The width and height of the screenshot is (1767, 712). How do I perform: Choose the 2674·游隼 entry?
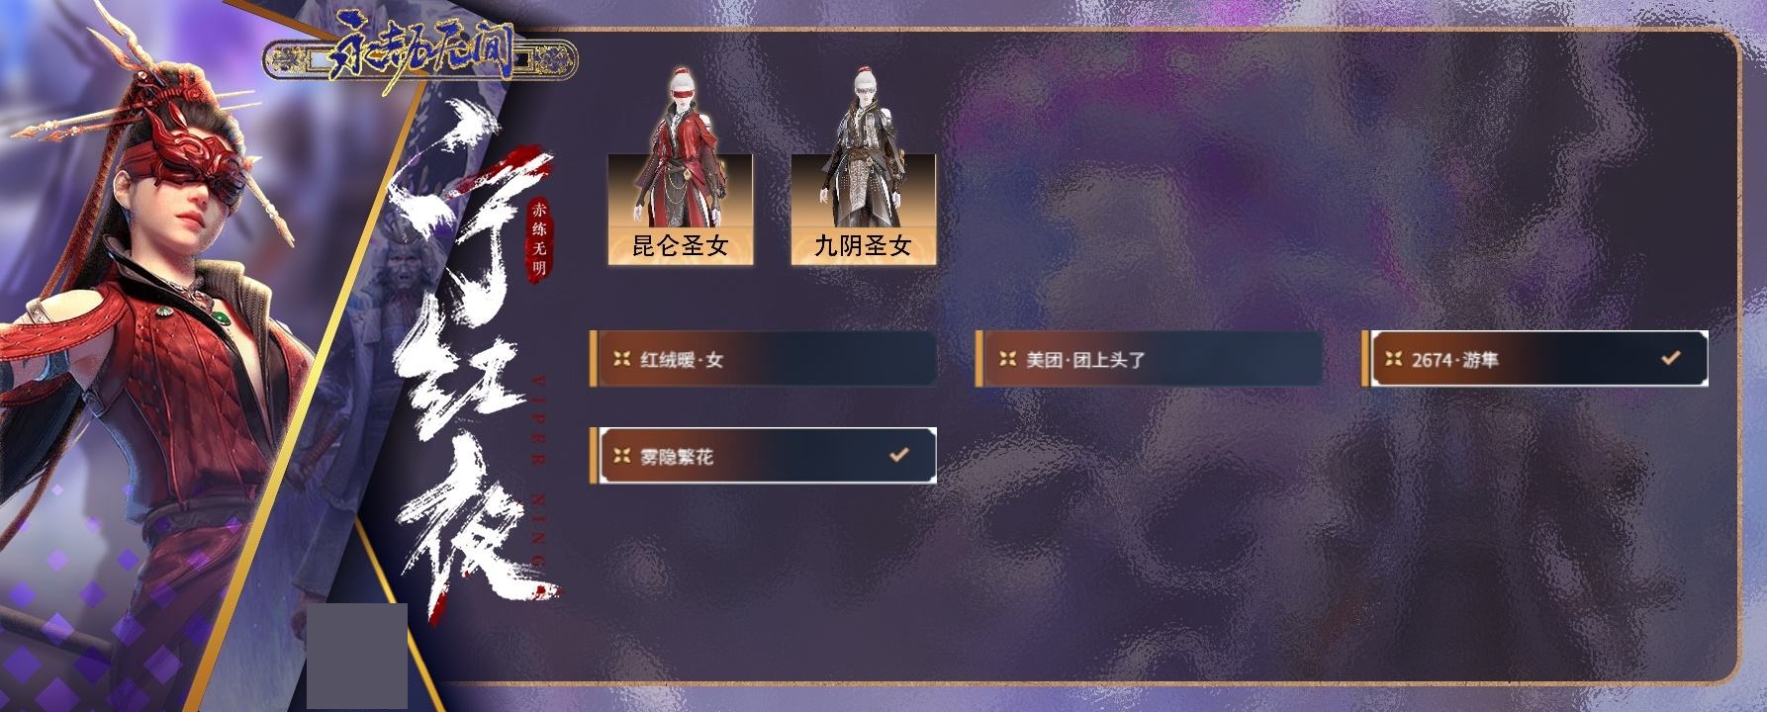[1534, 359]
